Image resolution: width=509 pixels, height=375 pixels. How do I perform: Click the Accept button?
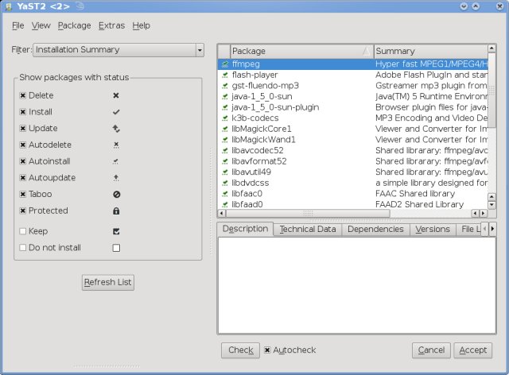coord(473,350)
